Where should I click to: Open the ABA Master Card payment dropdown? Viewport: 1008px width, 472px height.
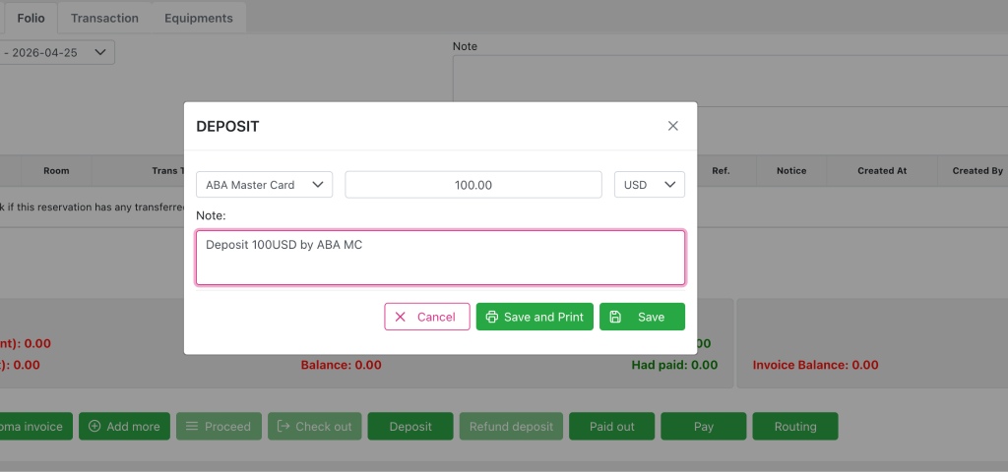264,185
